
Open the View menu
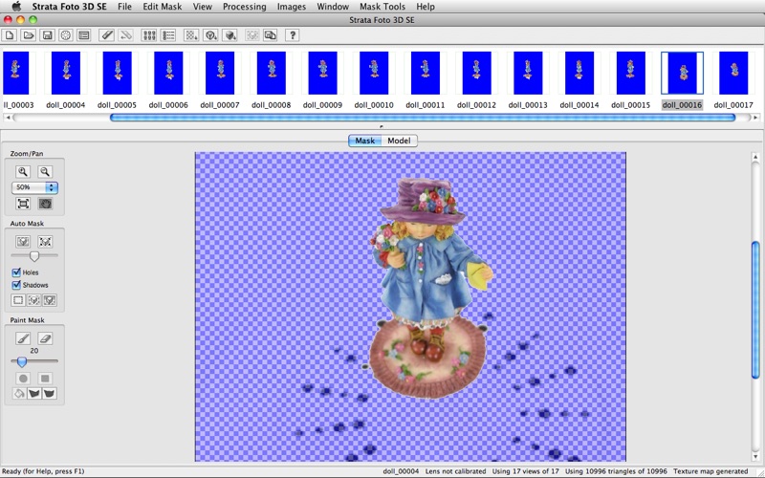202,7
